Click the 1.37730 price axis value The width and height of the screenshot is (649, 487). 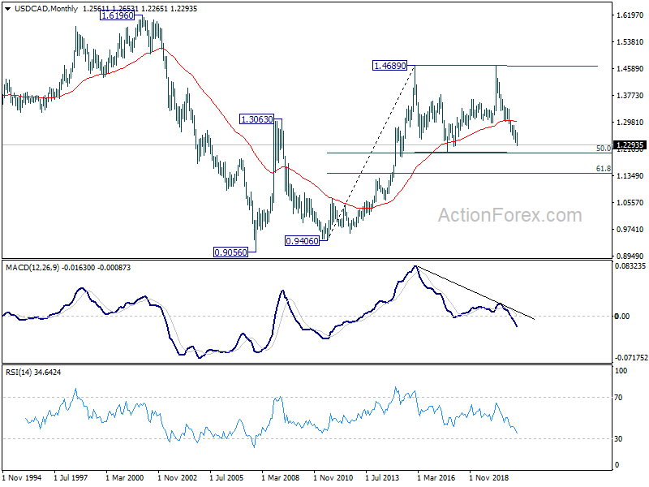coord(630,96)
